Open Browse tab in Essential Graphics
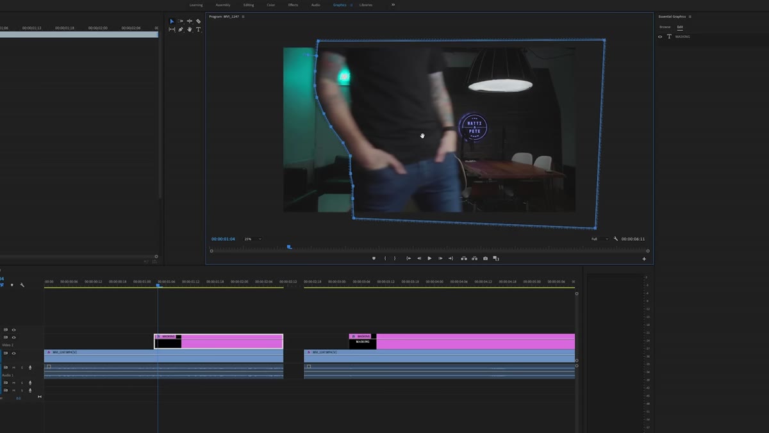This screenshot has height=433, width=769. pyautogui.click(x=665, y=27)
